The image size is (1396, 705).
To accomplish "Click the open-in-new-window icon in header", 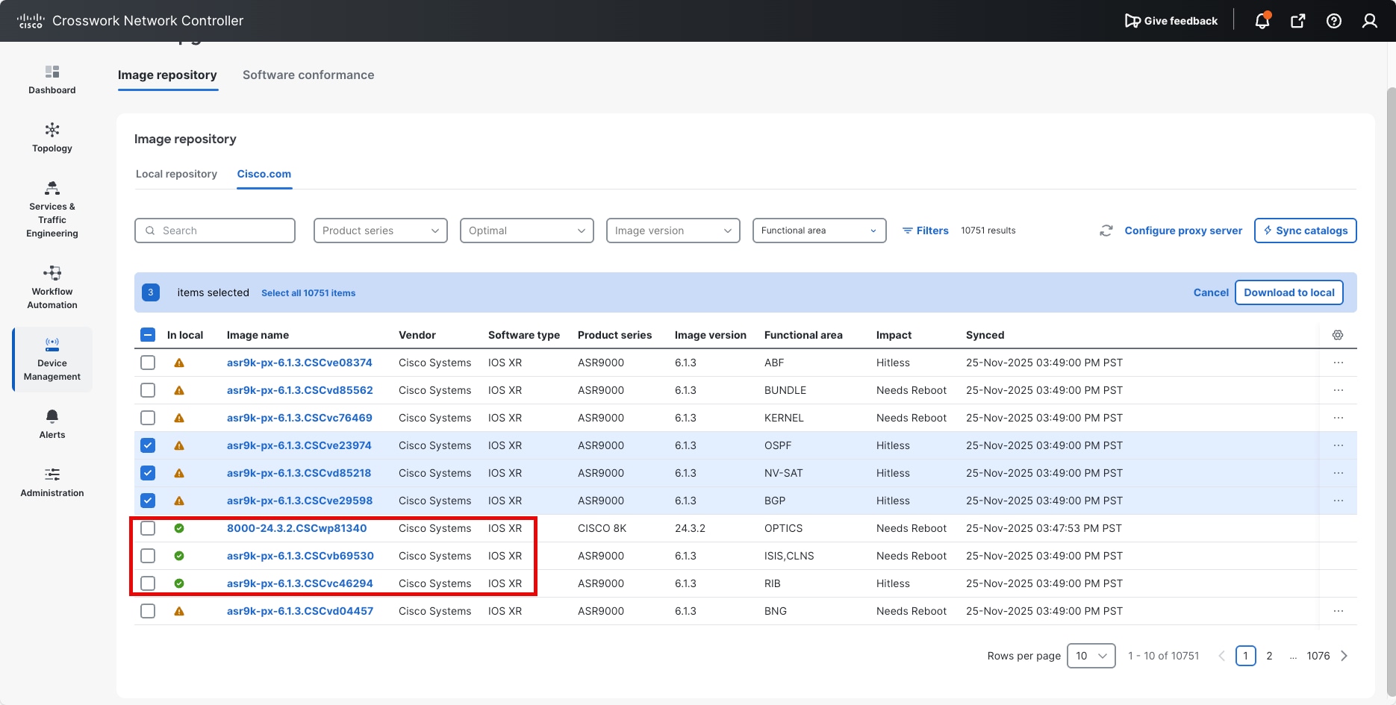I will click(x=1297, y=21).
